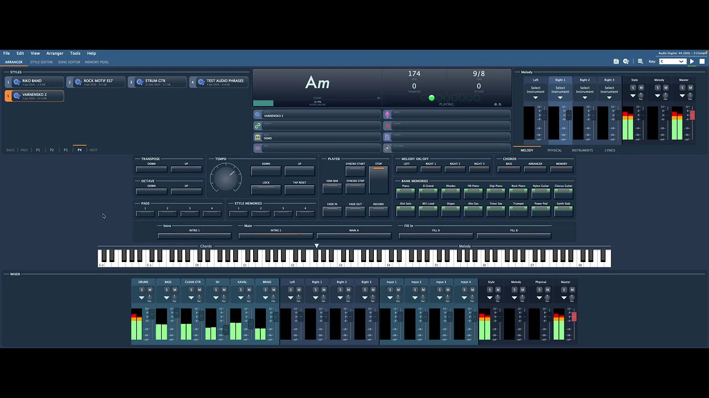Solo the DRUMS mixer channel

coord(141,290)
